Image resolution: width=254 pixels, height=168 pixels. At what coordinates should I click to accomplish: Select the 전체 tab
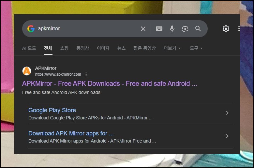point(48,48)
